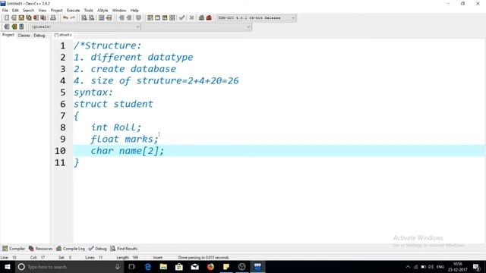Undo the last edit via toolbar
Screen dimensions: 486x273
[x=65, y=18]
